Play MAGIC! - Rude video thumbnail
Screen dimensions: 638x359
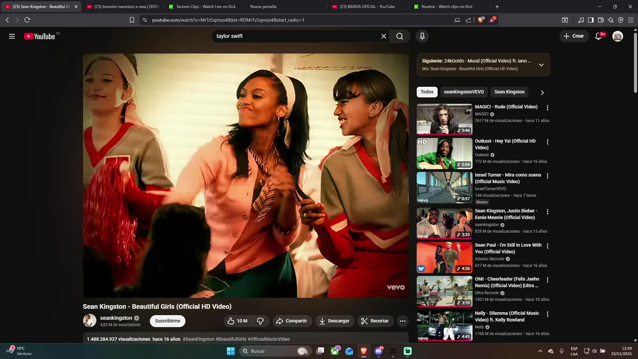(x=445, y=119)
